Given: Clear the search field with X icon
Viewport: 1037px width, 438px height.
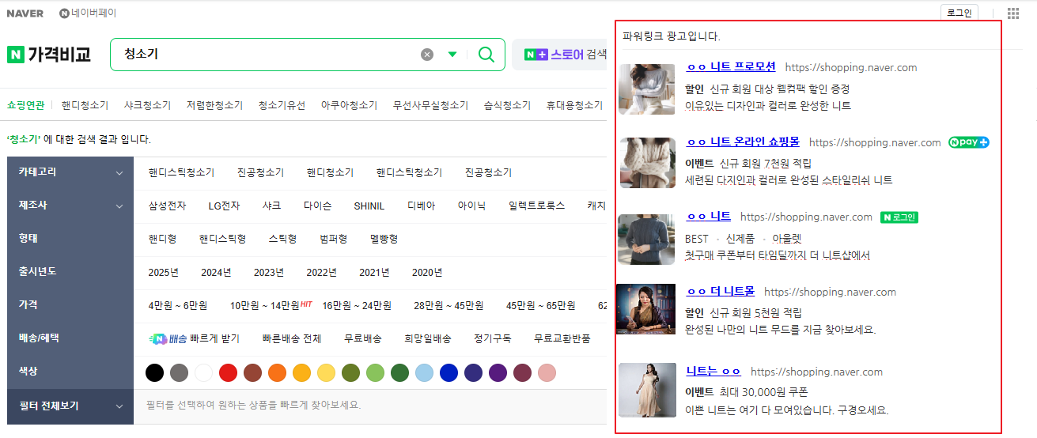Looking at the screenshot, I should click(x=427, y=55).
